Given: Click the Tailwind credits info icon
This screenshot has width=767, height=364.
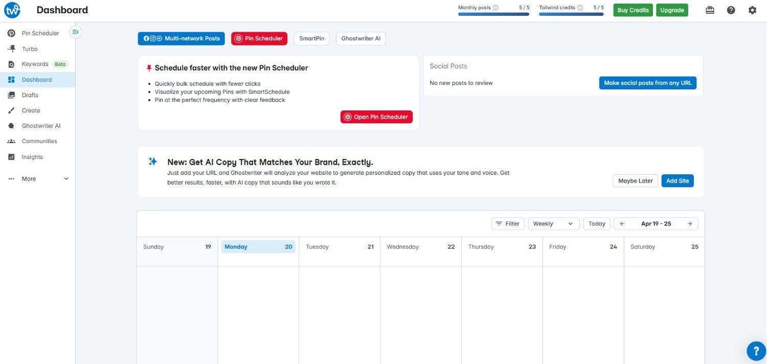Looking at the screenshot, I should (x=580, y=8).
